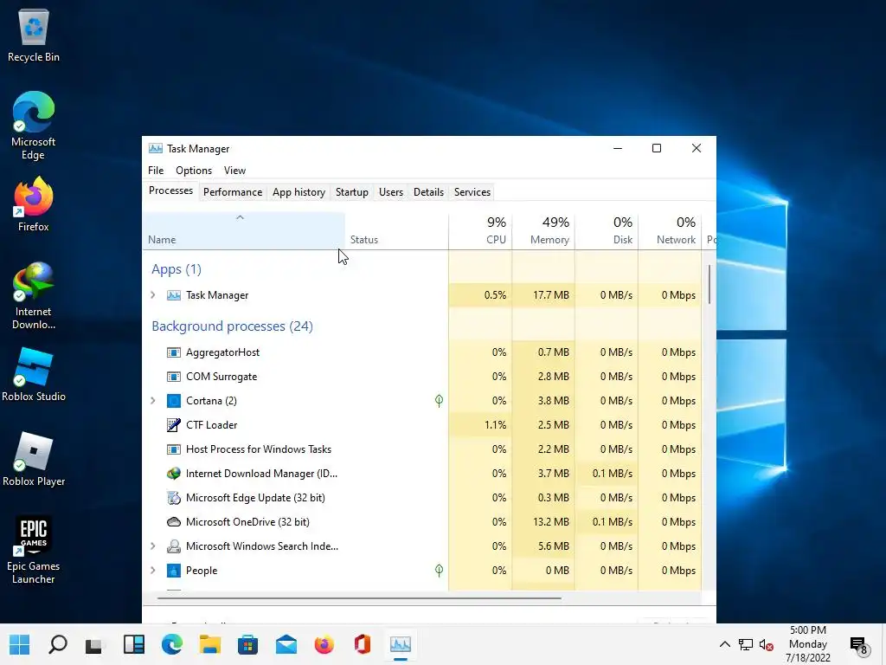Viewport: 886px width, 665px height.
Task: Switch to the Performance tab
Action: click(233, 192)
